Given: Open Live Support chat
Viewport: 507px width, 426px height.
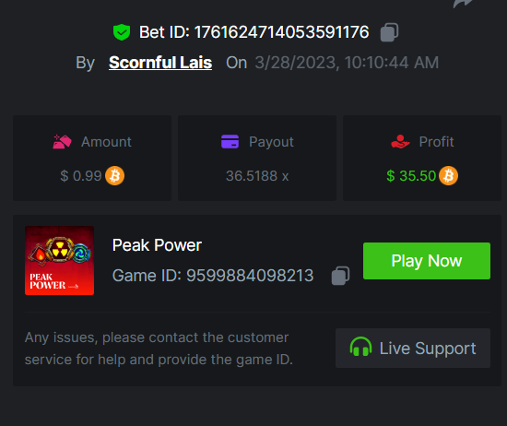Looking at the screenshot, I should tap(413, 348).
